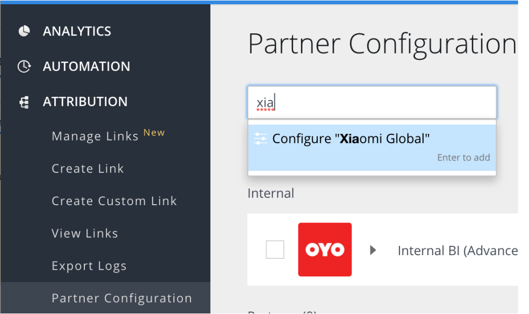Open the ANALYTICS sidebar section
The image size is (529, 314).
77,31
